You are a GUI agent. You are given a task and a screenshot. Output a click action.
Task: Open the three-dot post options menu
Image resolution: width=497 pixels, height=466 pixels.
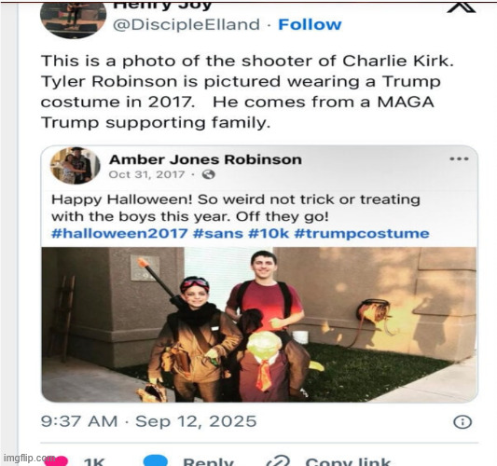(459, 158)
